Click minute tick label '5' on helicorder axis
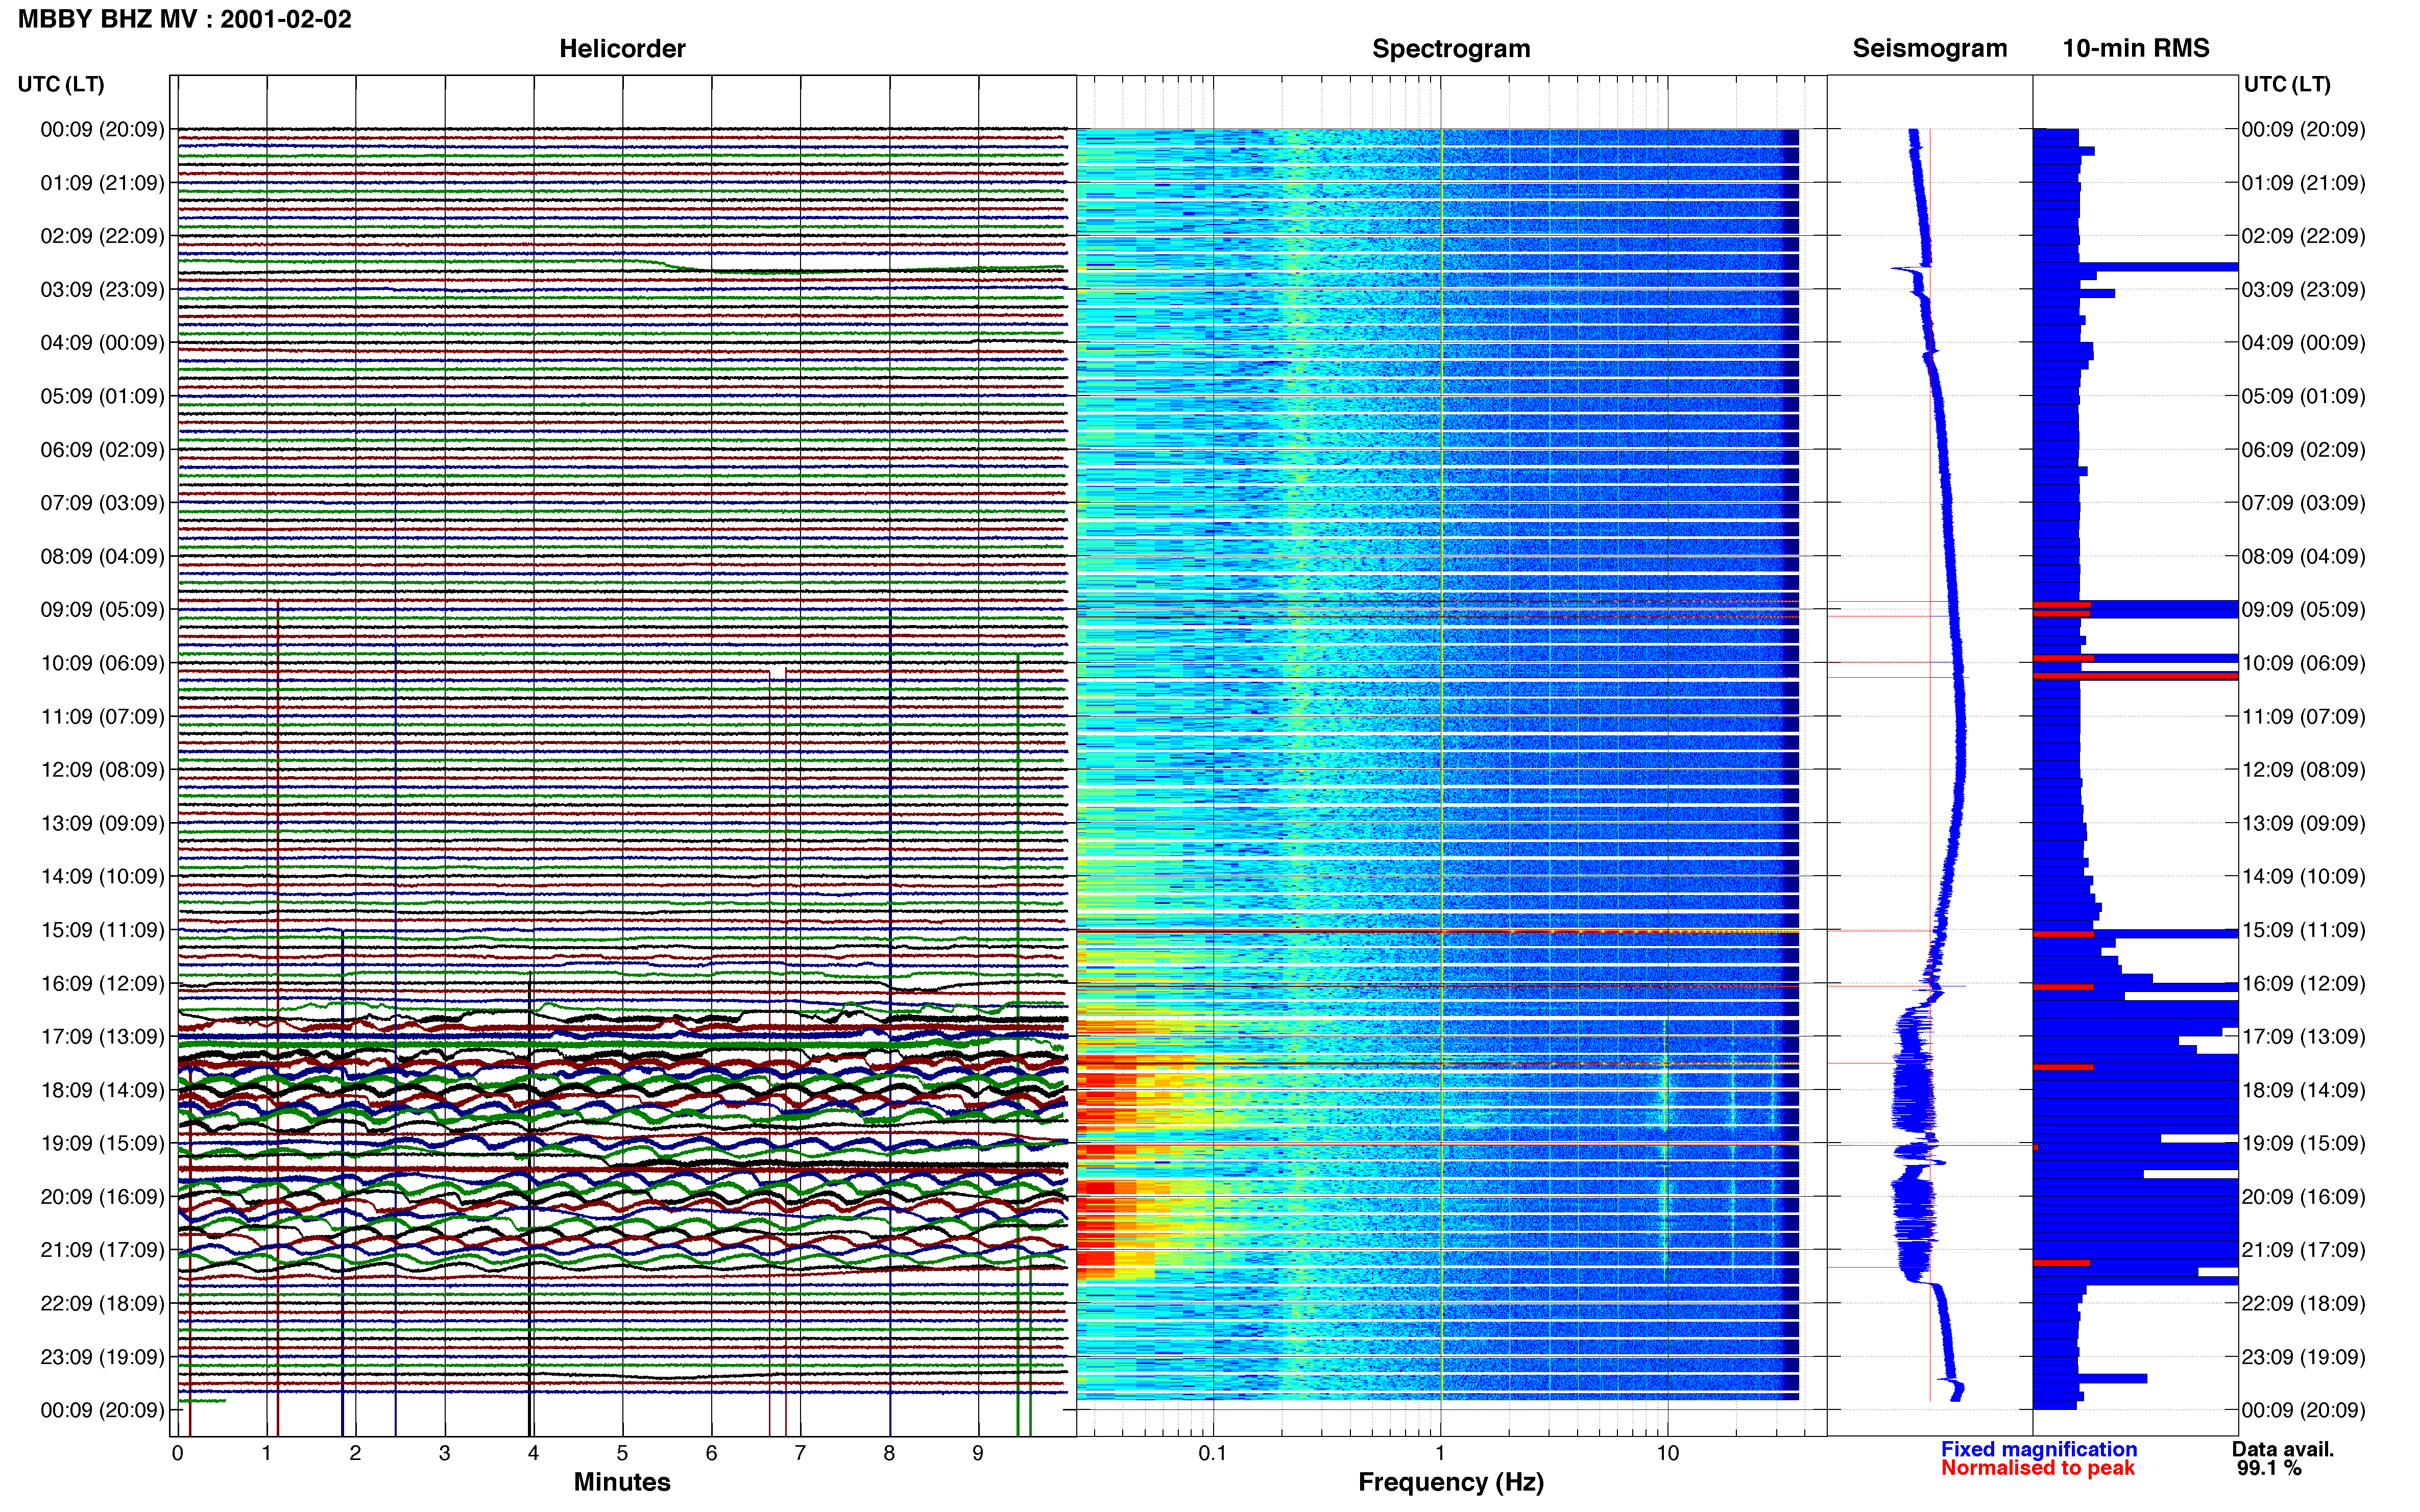Viewport: 2420px width, 1512px height. point(622,1453)
